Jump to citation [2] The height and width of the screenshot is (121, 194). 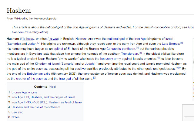(x=39, y=43)
